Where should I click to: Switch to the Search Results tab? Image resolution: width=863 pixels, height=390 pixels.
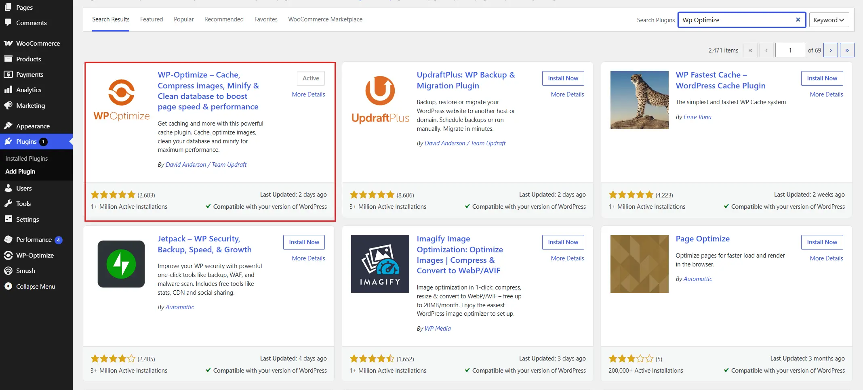coord(111,19)
